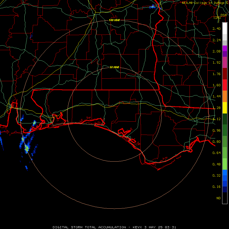Click the dark red legend swatch near 1.76
The image size is (229, 229).
225,74
